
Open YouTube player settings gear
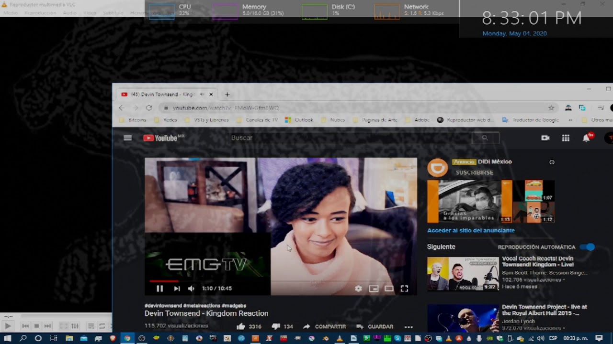(x=358, y=289)
